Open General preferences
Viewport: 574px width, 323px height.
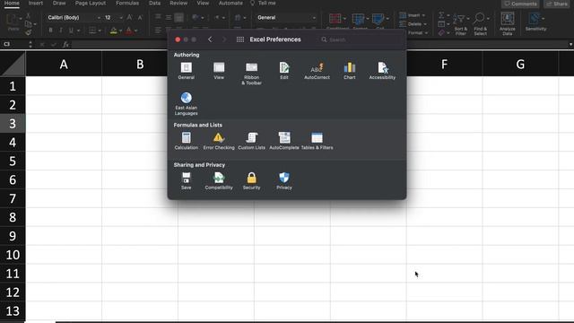tap(186, 71)
